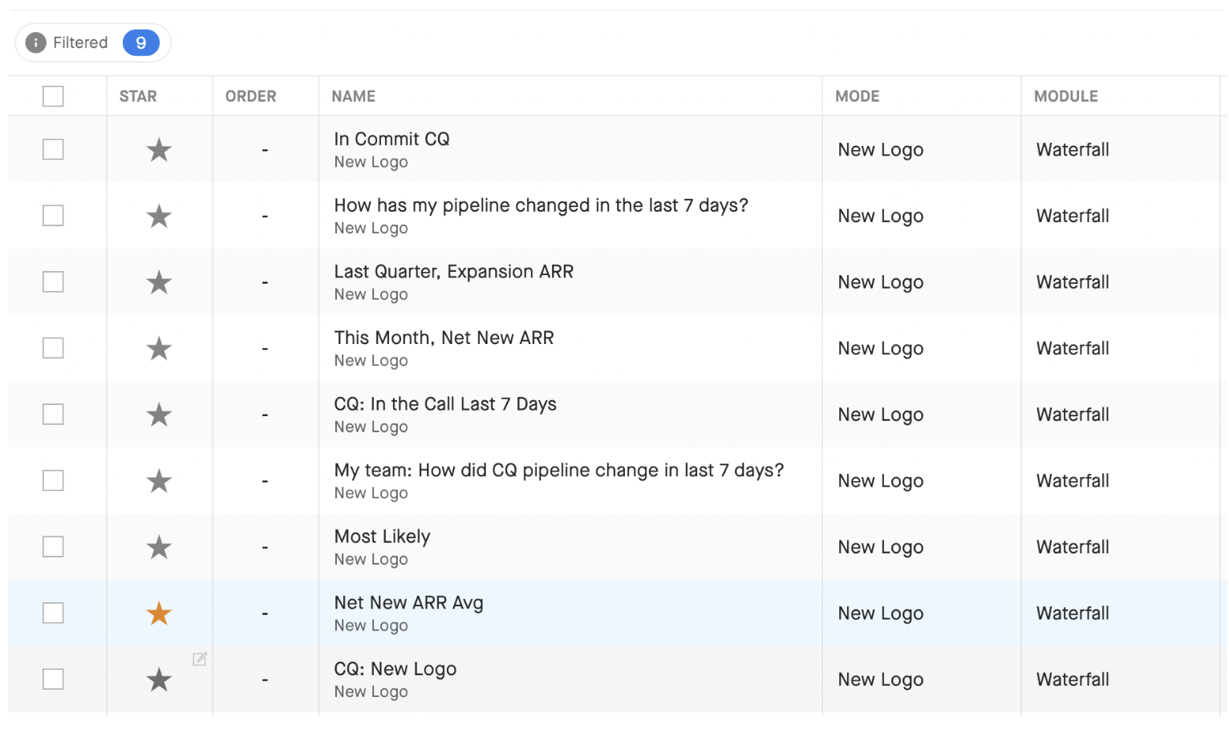Star the In Commit CQ view
This screenshot has width=1229, height=733.
(159, 150)
